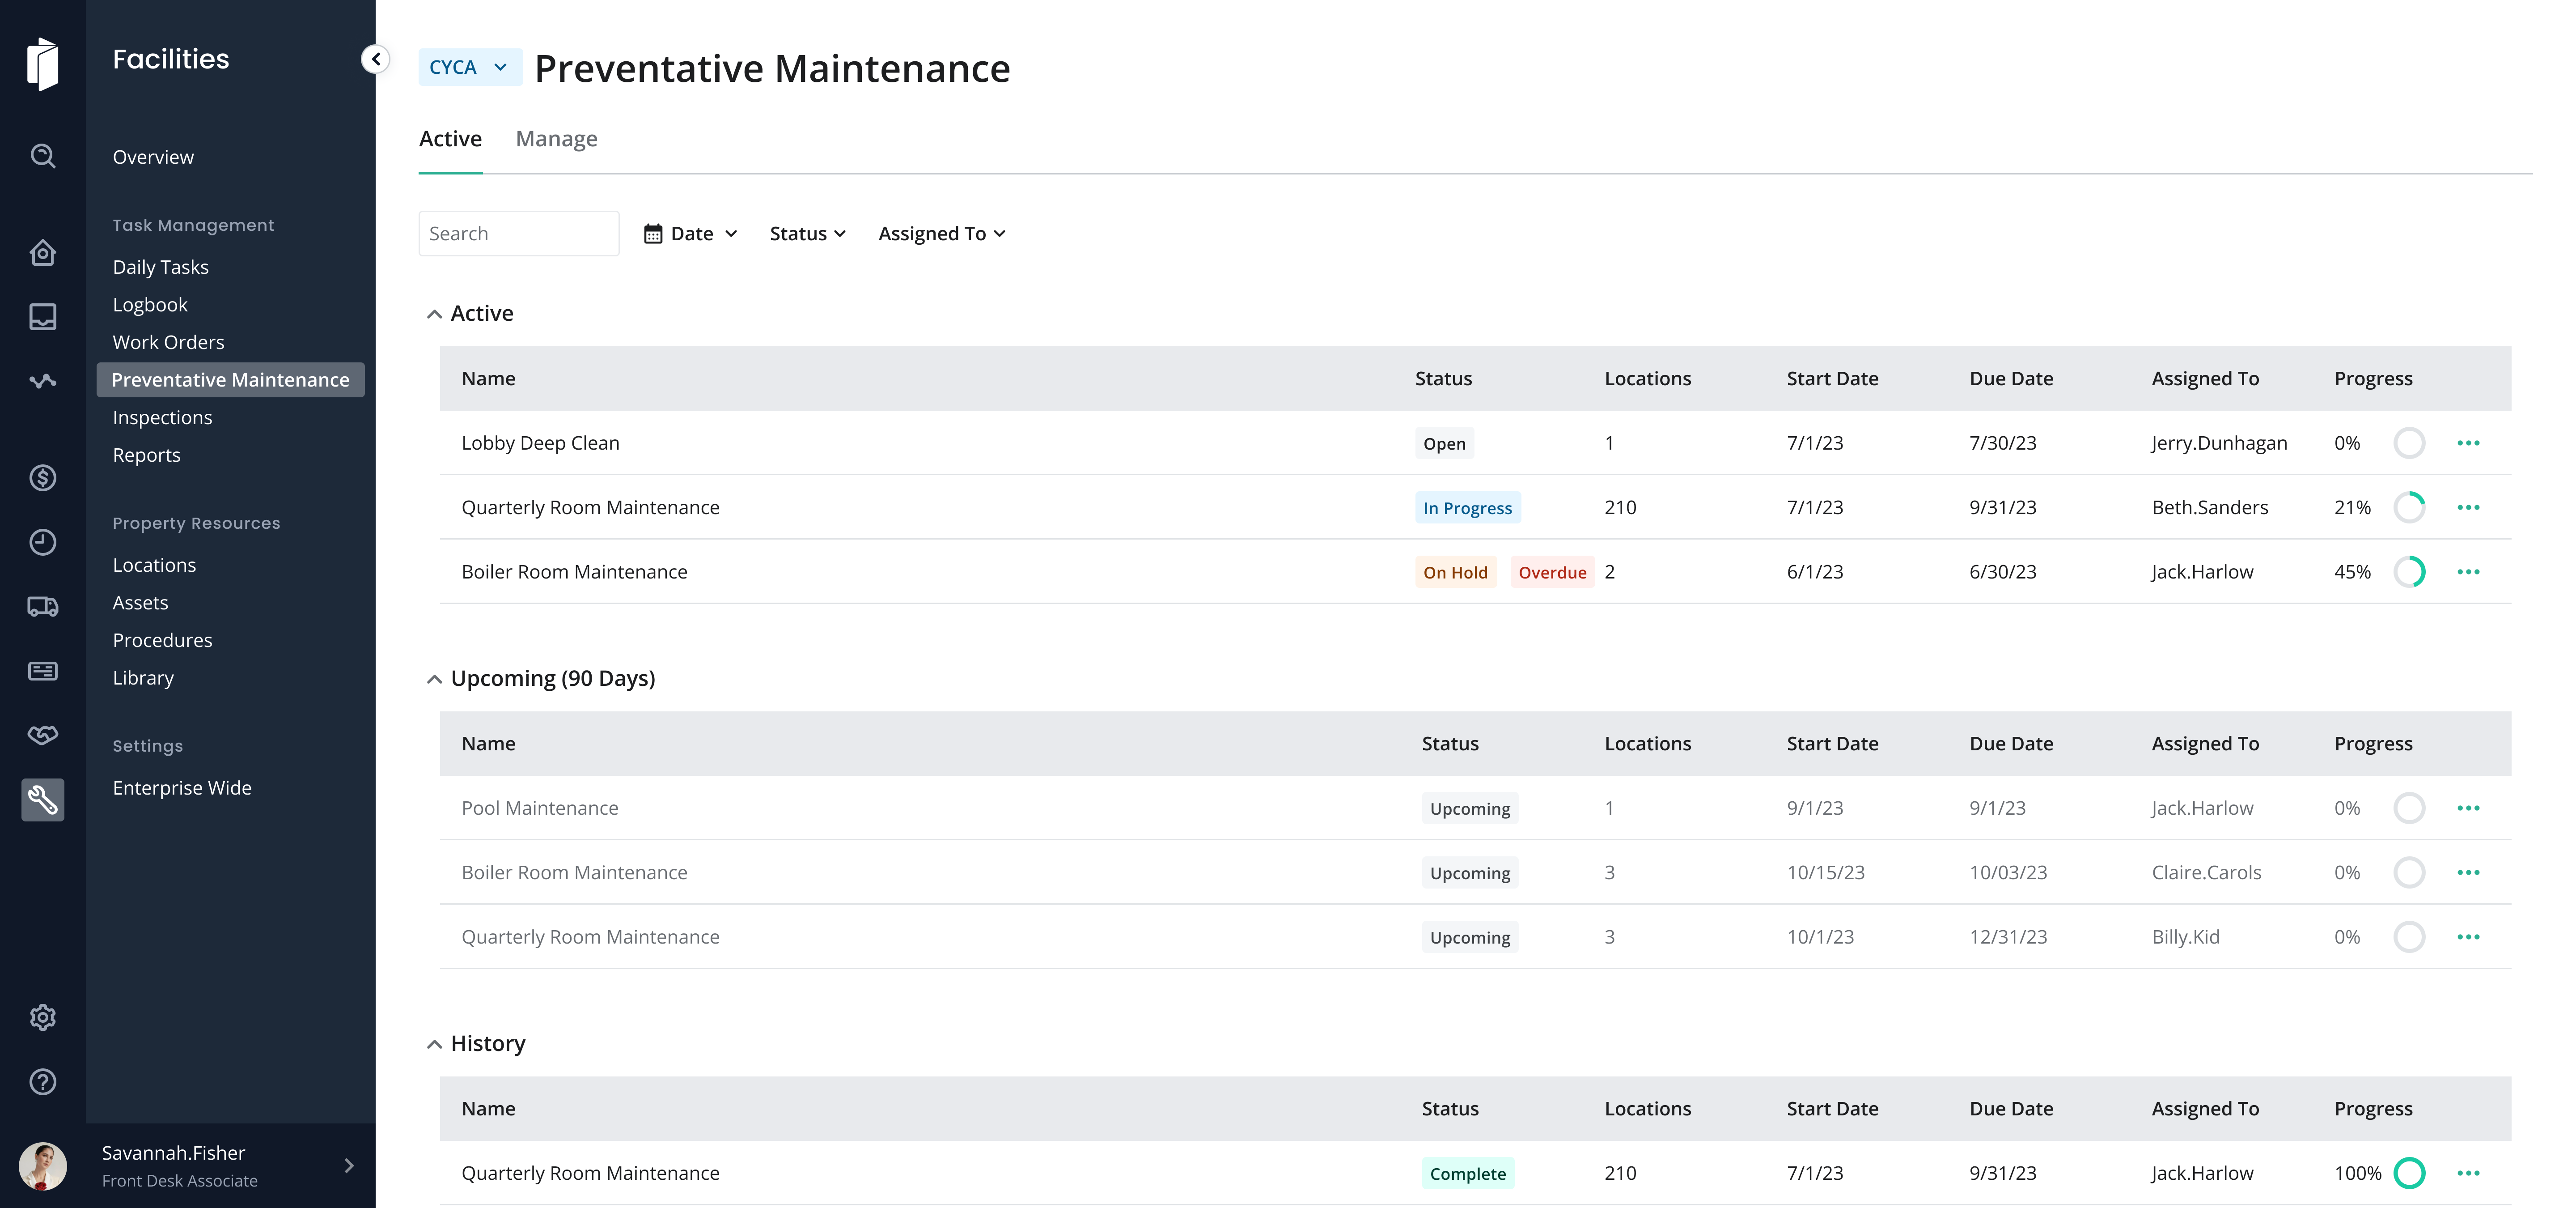
Task: Open Work Orders in the sidebar
Action: [x=168, y=342]
